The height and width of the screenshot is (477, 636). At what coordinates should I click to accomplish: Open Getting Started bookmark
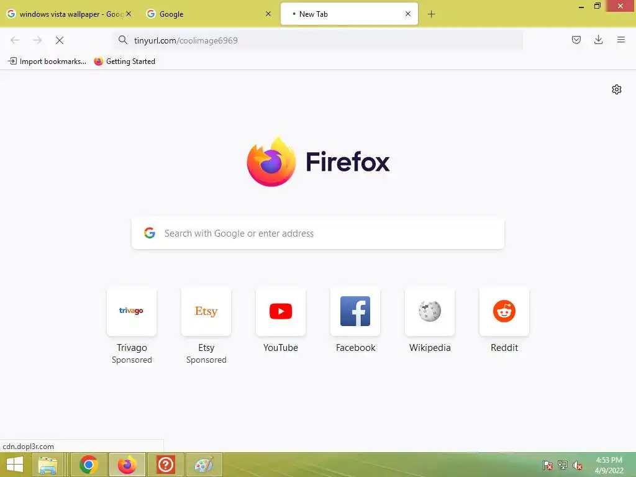pos(124,61)
